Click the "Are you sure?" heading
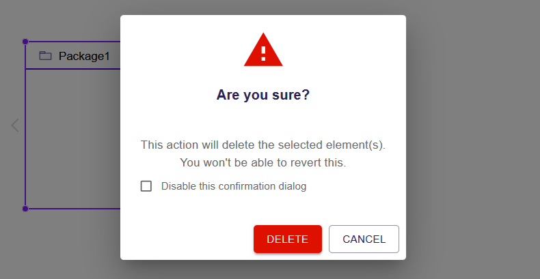The width and height of the screenshot is (540, 279). tap(263, 95)
